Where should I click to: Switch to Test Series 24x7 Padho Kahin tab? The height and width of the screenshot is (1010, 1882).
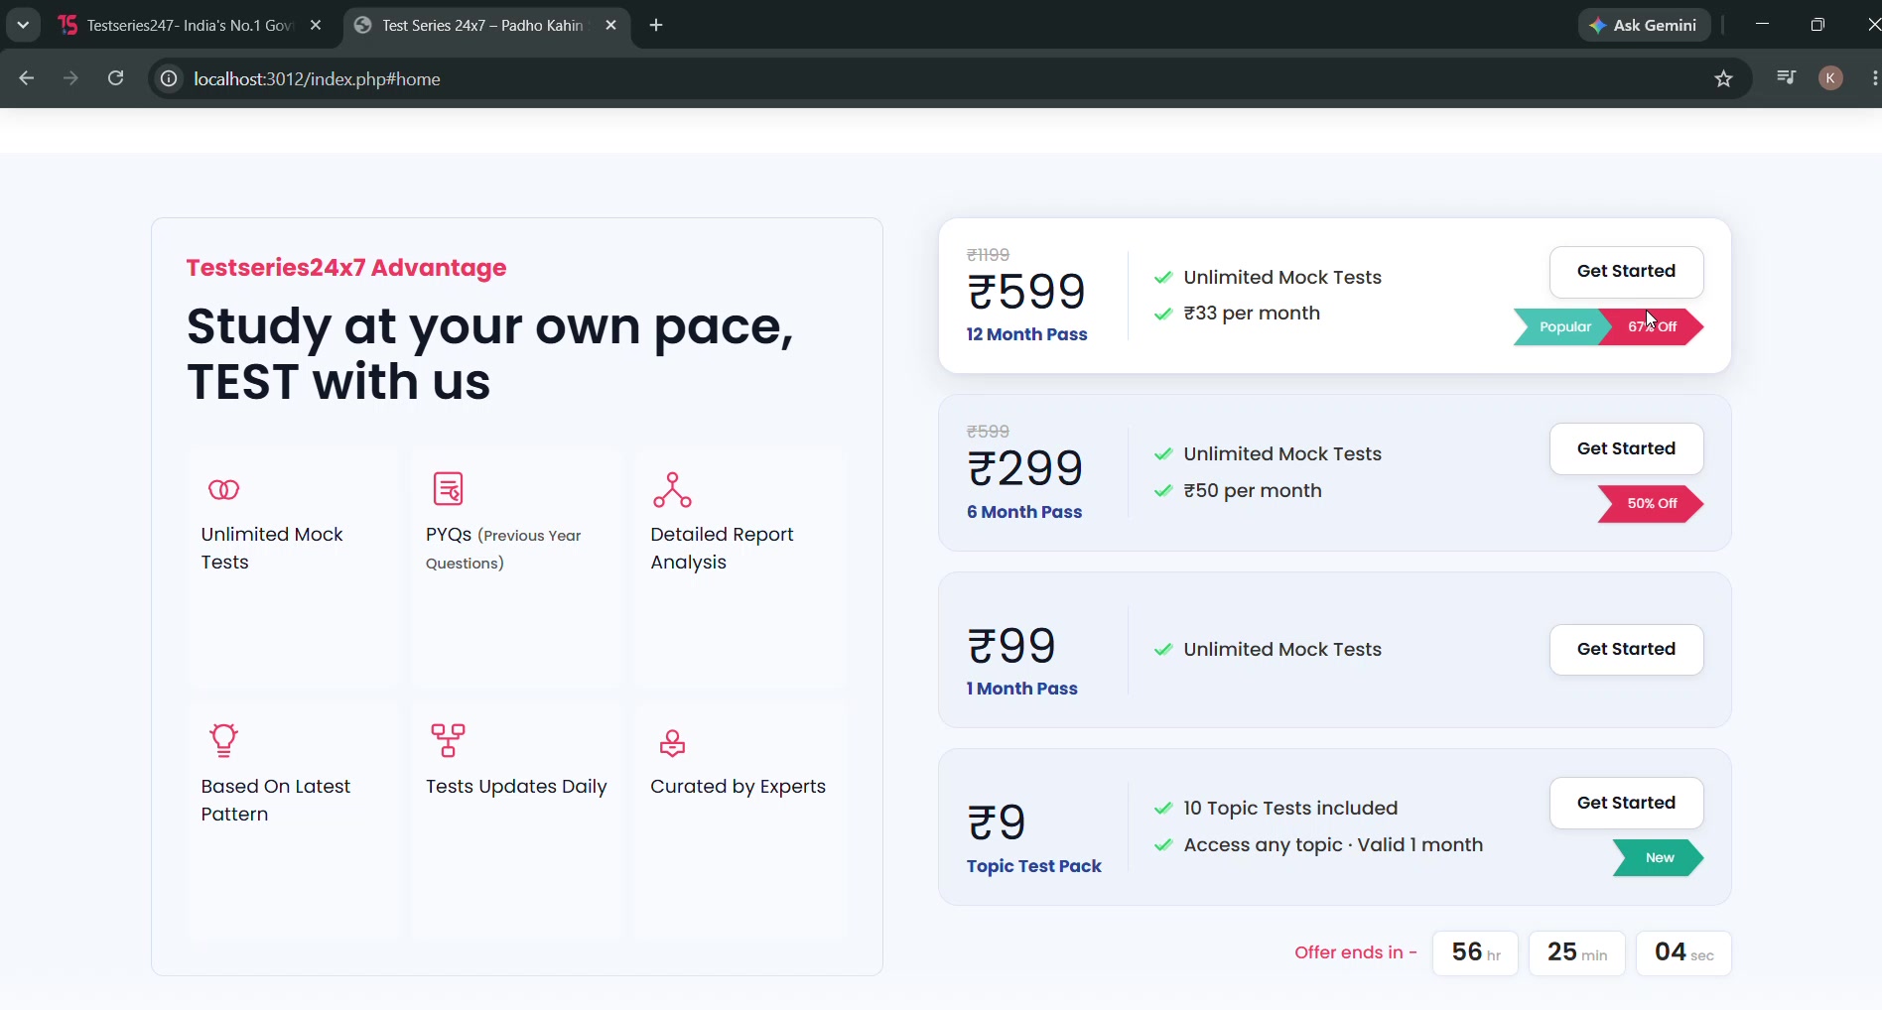click(486, 25)
